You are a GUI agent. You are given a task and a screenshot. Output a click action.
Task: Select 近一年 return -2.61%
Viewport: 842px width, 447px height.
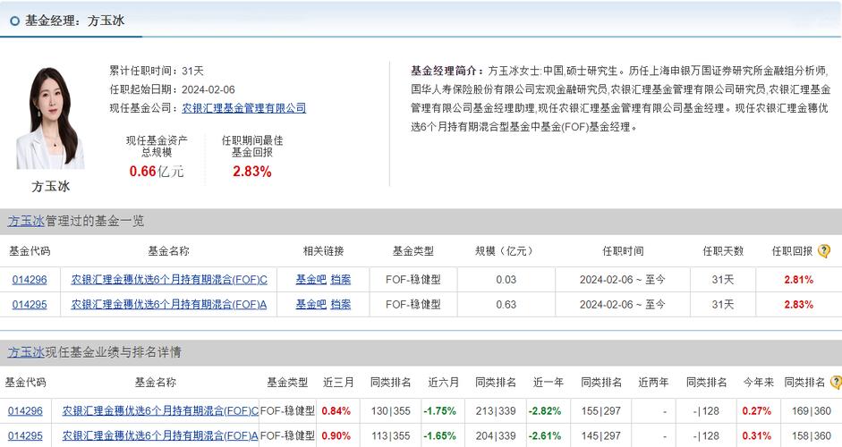[x=545, y=435]
